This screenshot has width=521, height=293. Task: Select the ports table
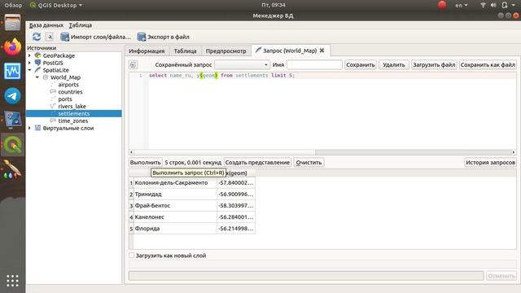(x=65, y=99)
